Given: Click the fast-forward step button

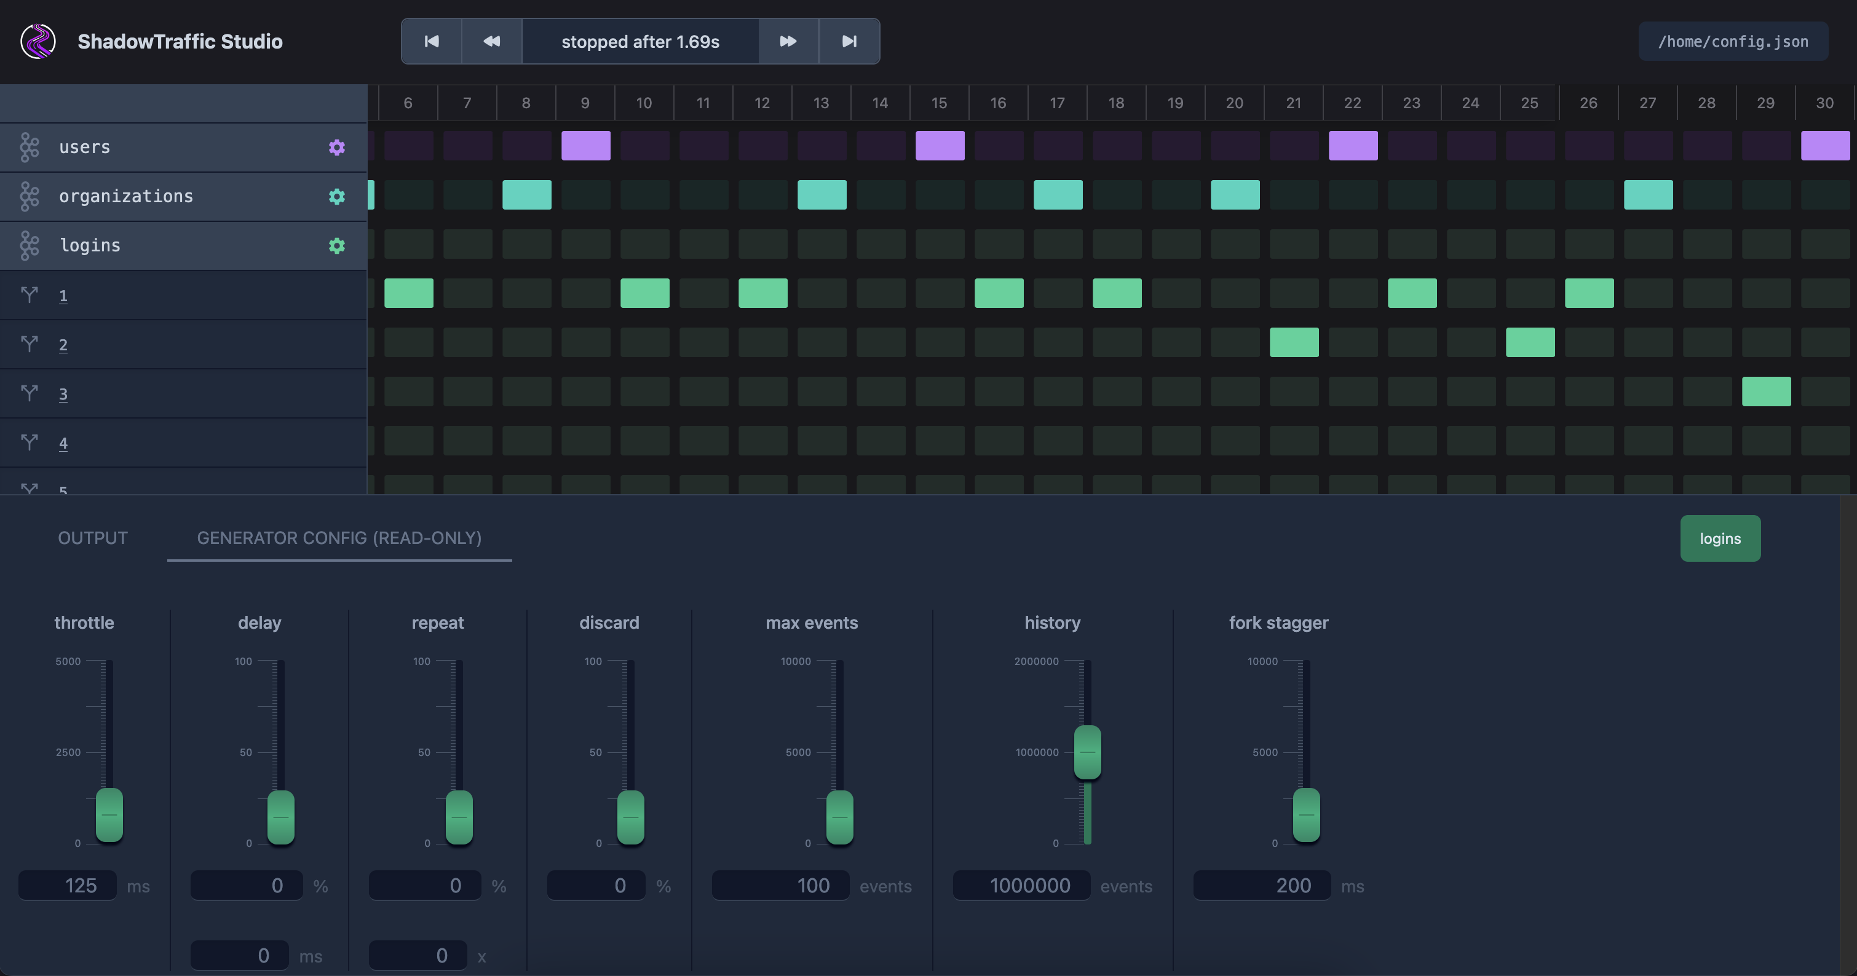Looking at the screenshot, I should (788, 41).
